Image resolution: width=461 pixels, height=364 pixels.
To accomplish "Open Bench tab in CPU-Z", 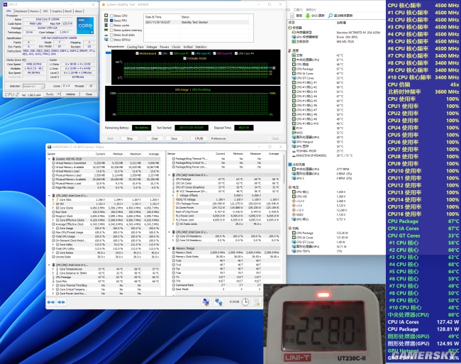I will pos(68,11).
